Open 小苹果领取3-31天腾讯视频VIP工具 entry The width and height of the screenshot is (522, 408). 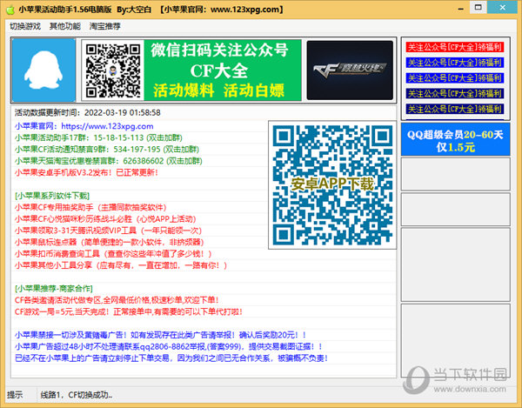[108, 231]
